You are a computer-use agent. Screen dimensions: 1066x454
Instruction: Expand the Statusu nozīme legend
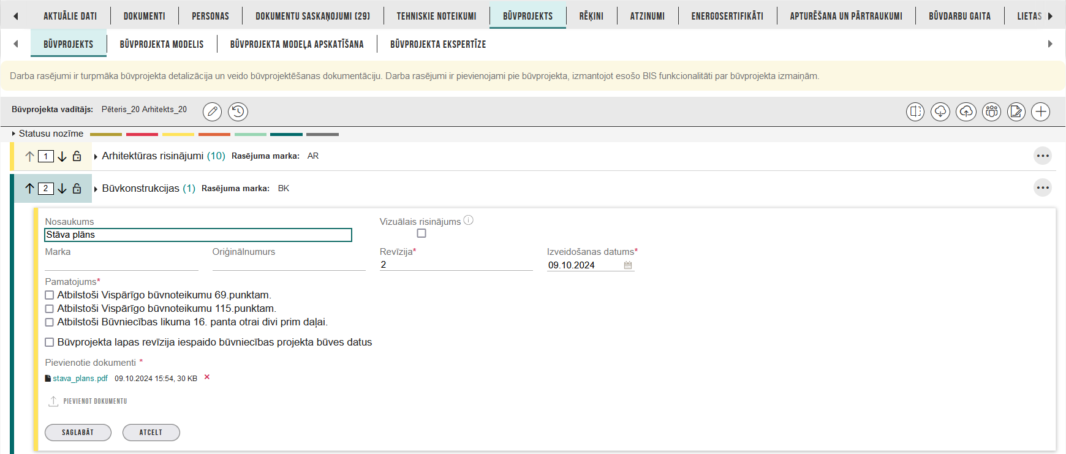pyautogui.click(x=13, y=134)
